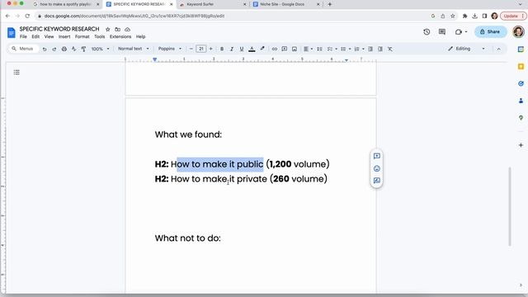Open the Normal text style dropdown

coord(134,49)
